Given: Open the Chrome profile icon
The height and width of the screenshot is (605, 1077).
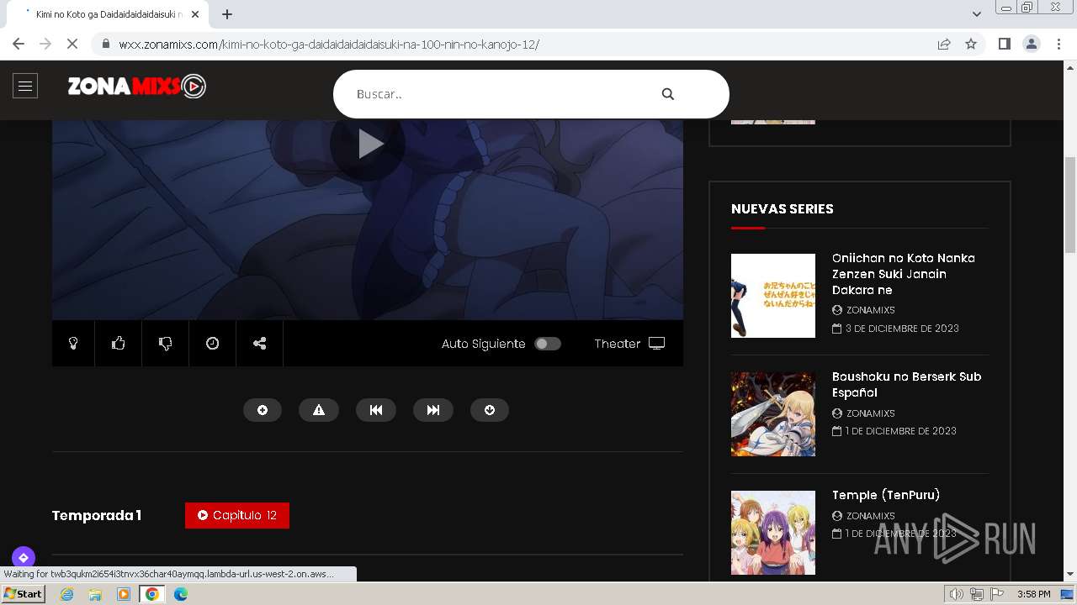Looking at the screenshot, I should (x=1032, y=44).
